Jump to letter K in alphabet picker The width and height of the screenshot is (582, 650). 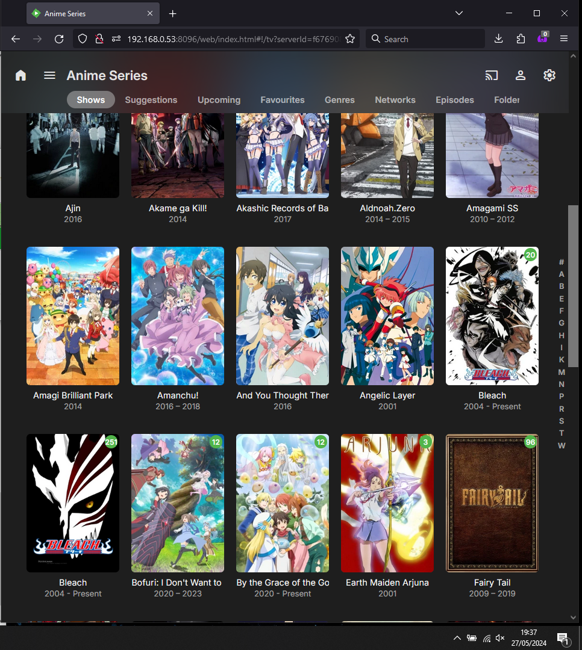[562, 360]
